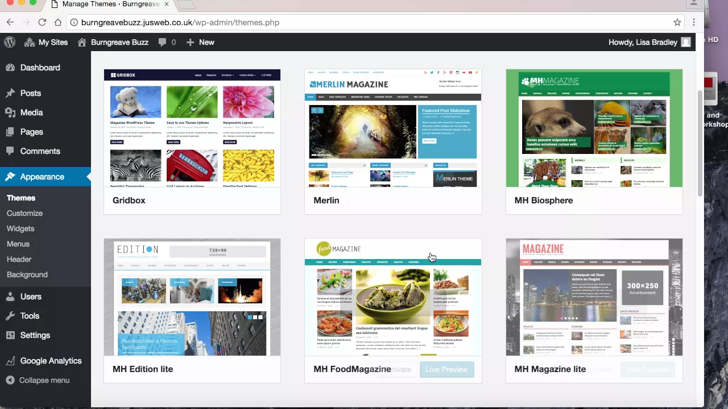Screen dimensions: 728x409
Task: Open comments bubble icon in admin bar
Action: pyautogui.click(x=163, y=42)
